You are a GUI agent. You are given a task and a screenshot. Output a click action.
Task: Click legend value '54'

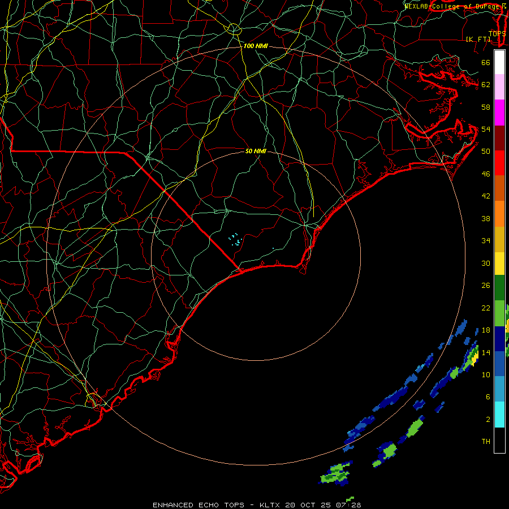tap(486, 129)
